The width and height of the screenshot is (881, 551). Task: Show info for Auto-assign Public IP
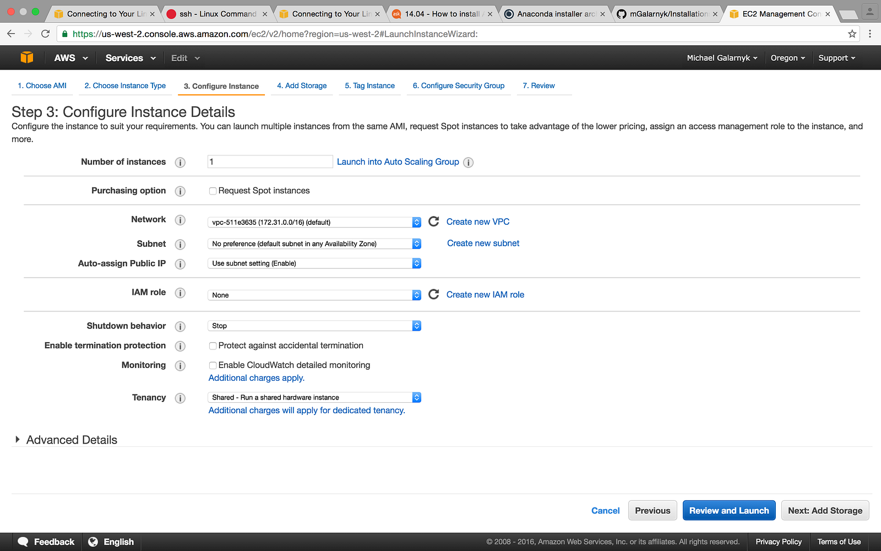[x=180, y=264]
